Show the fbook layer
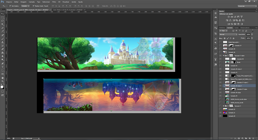 point(220,62)
